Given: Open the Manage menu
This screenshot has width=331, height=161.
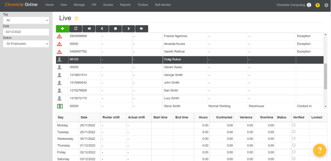Looking at the screenshot, I should (x=79, y=5).
